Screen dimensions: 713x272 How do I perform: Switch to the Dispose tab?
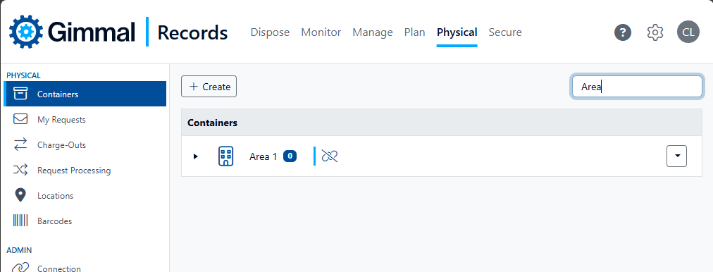[x=270, y=32]
